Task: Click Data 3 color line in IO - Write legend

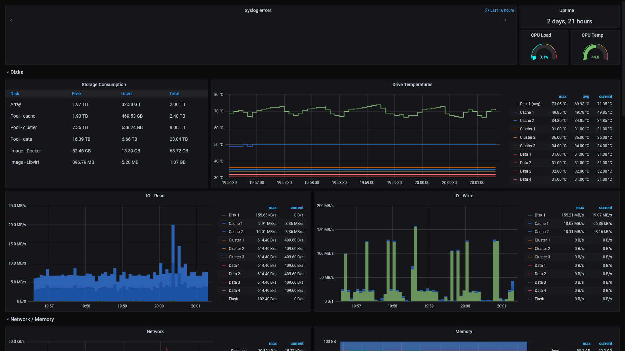Action: click(x=530, y=282)
